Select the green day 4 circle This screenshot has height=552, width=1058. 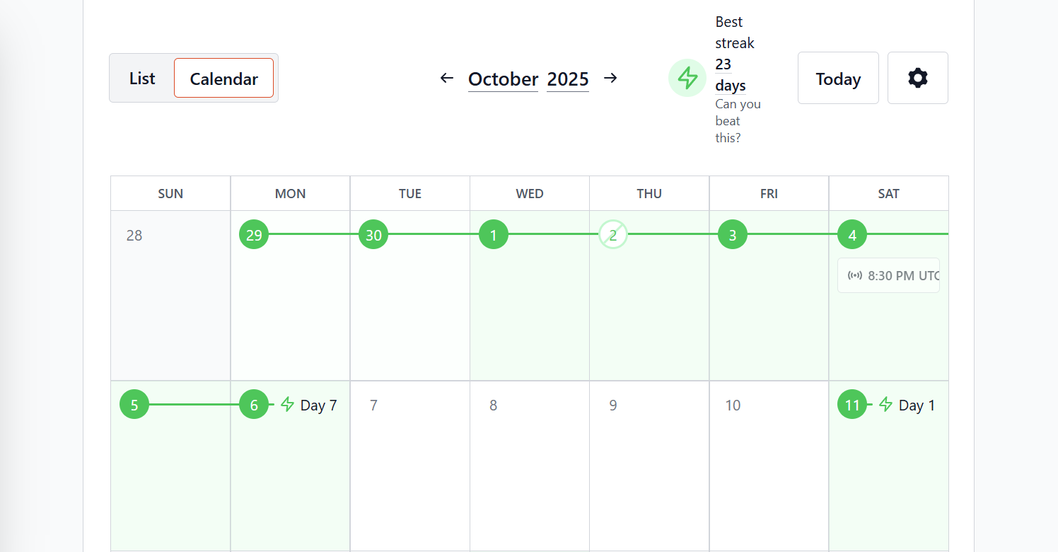[x=852, y=235]
